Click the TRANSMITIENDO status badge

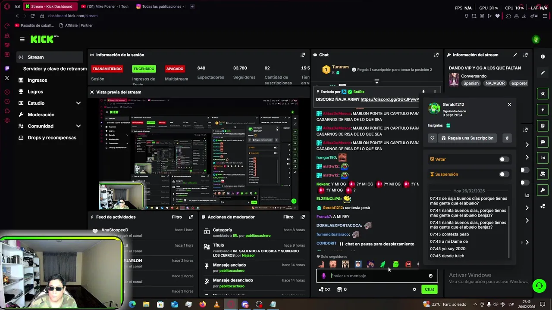point(107,69)
